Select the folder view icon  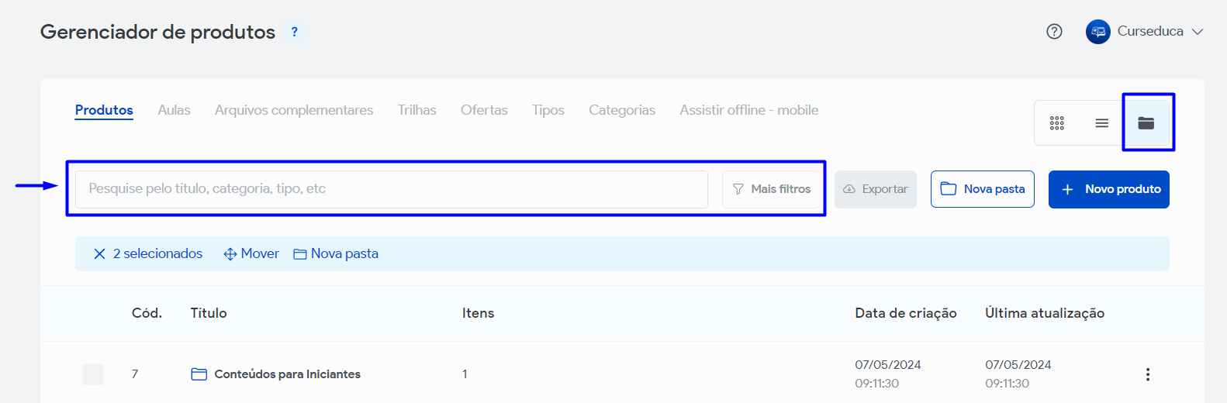[1146, 123]
